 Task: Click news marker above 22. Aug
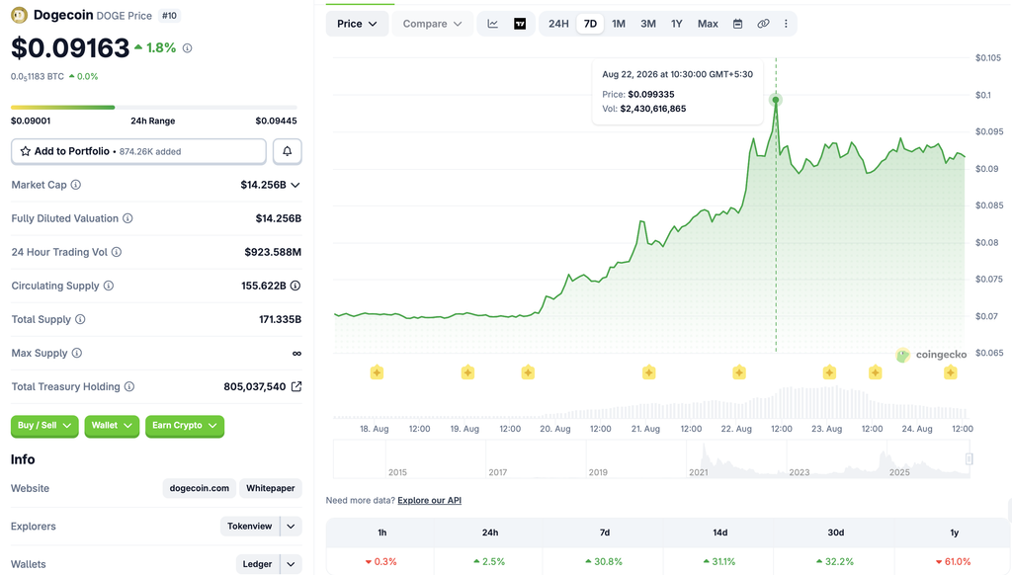[x=739, y=372]
